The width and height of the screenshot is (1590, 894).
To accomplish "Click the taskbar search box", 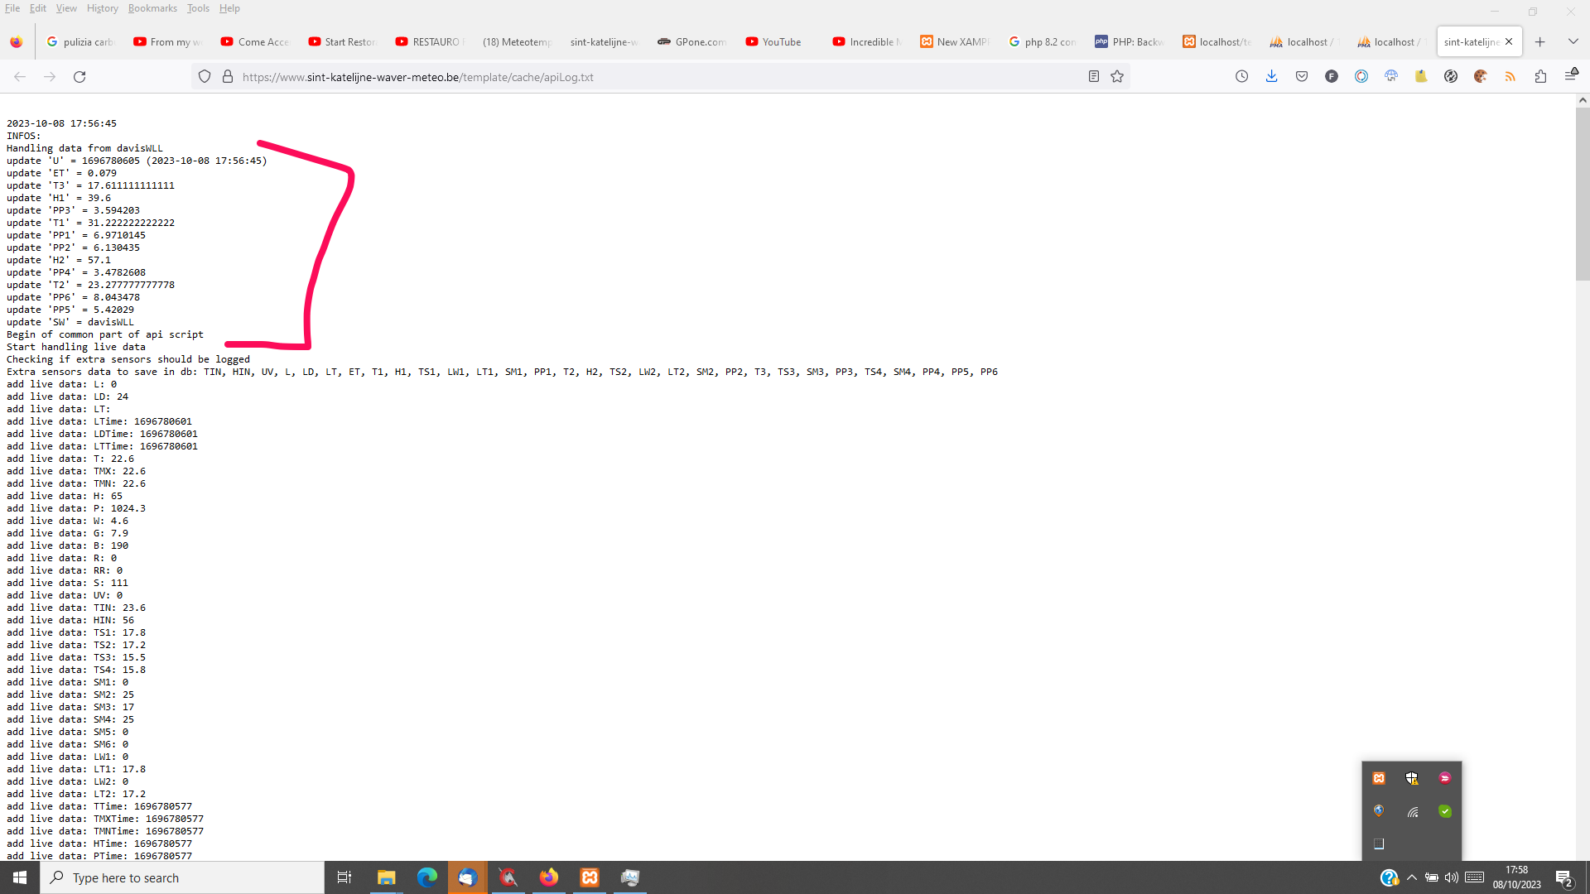I will [182, 877].
